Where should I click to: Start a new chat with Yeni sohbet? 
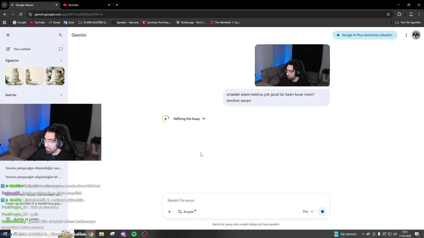22,49
